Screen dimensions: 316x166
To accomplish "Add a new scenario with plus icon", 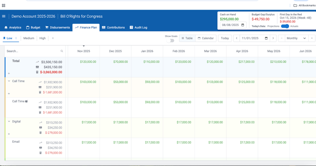I will [x=53, y=38].
